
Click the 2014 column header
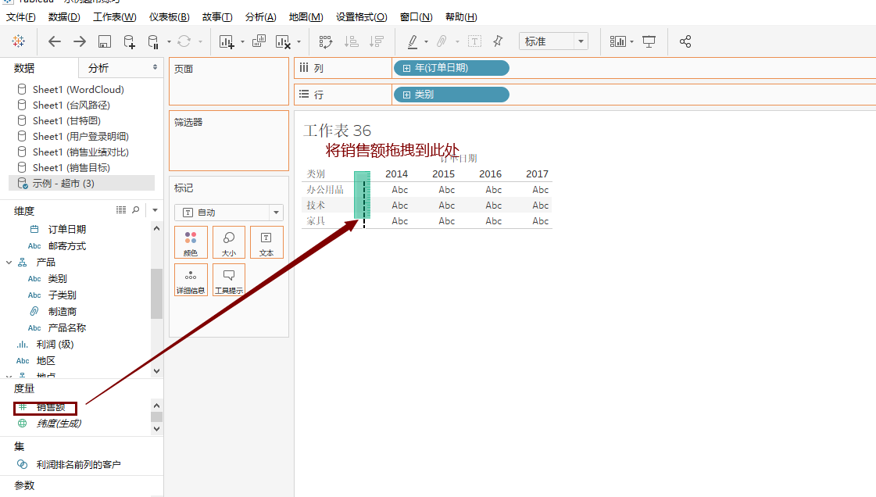coord(397,174)
